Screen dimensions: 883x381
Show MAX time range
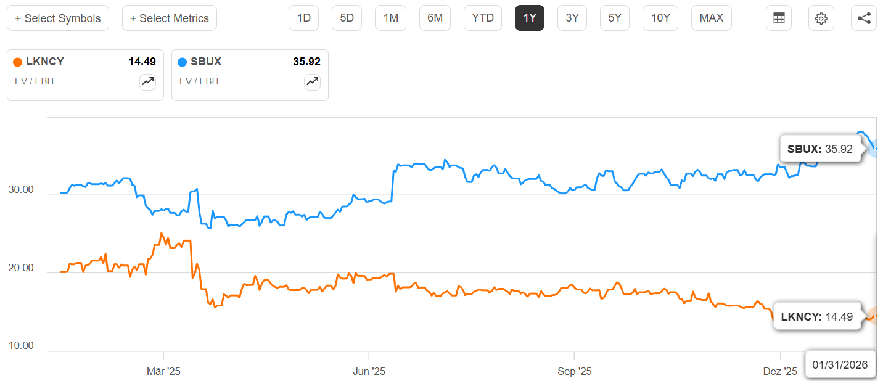(712, 18)
